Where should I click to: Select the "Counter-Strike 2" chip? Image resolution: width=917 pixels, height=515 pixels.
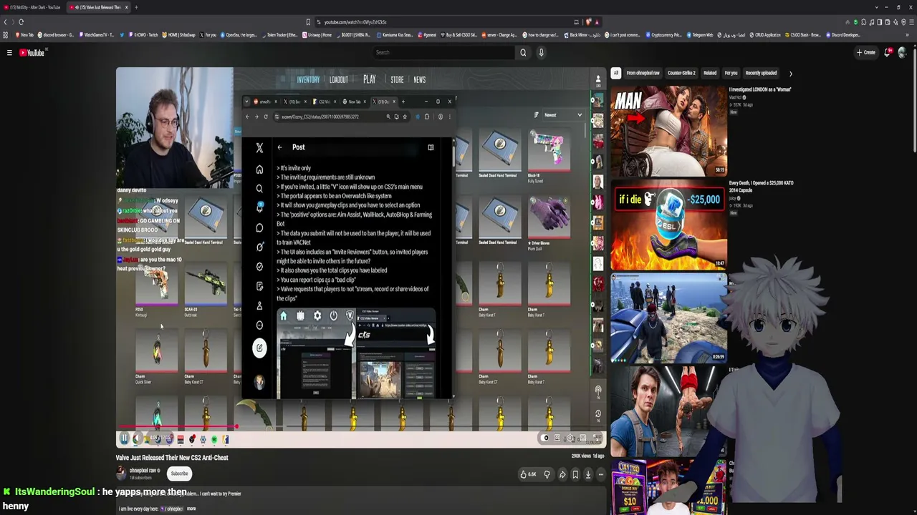[681, 73]
